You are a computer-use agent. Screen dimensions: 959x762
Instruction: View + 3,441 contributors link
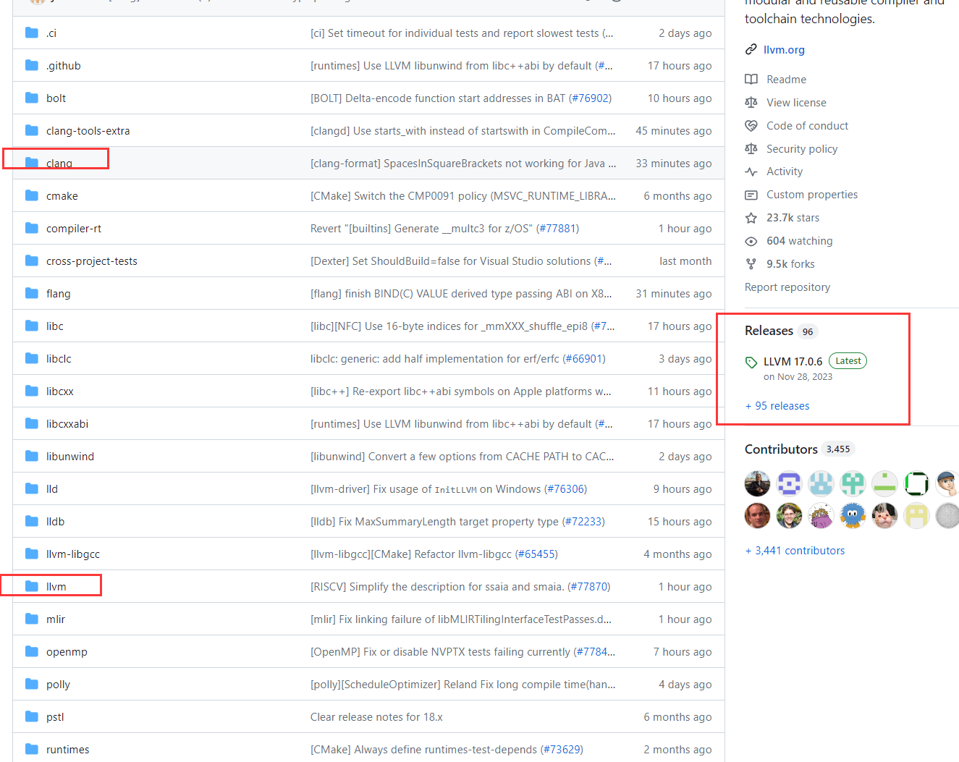(795, 551)
